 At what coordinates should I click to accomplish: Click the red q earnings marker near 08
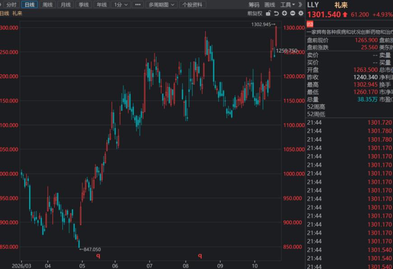pyautogui.click(x=200, y=256)
